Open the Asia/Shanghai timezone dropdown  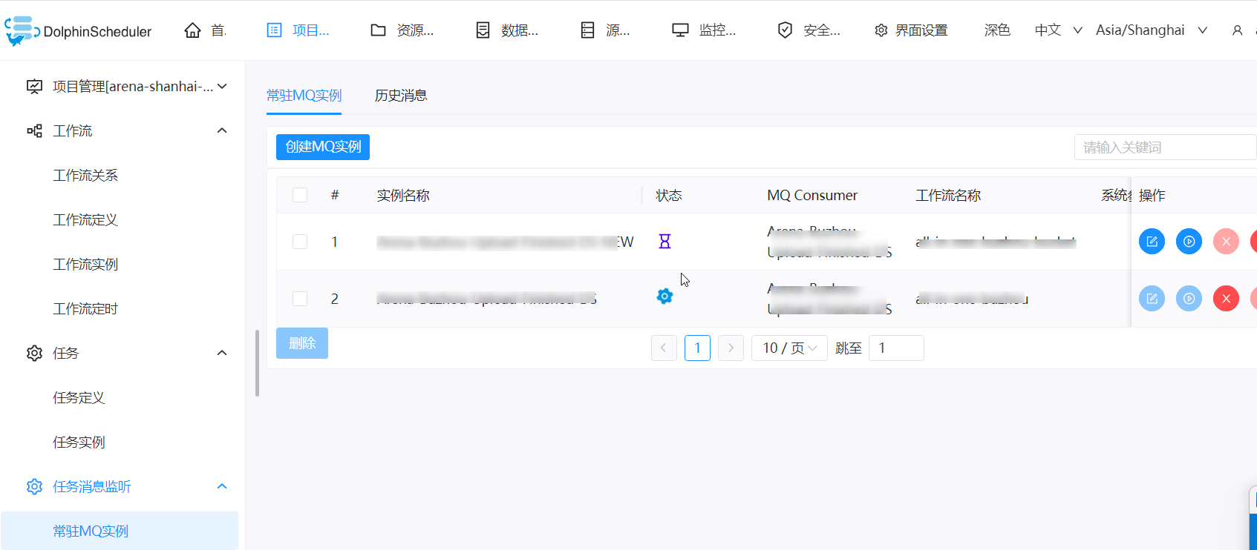pyautogui.click(x=1151, y=30)
